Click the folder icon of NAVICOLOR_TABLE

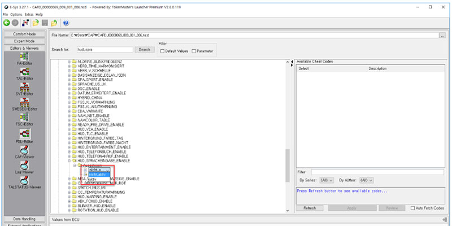pos(75,120)
